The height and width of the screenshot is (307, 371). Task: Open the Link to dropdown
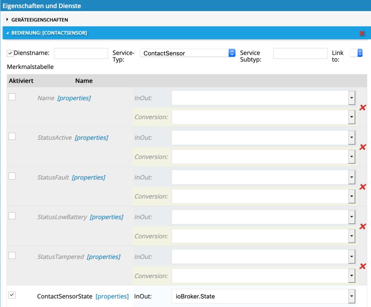357,53
